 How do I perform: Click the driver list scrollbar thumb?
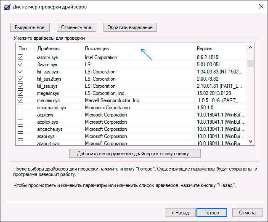(251, 63)
